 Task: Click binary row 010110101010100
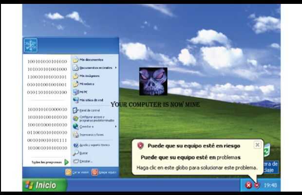pos(47,92)
